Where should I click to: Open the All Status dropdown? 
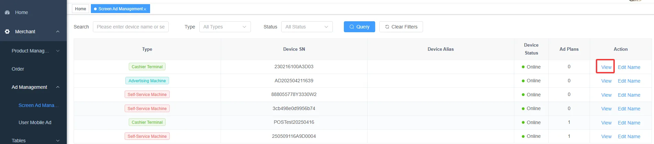point(307,27)
